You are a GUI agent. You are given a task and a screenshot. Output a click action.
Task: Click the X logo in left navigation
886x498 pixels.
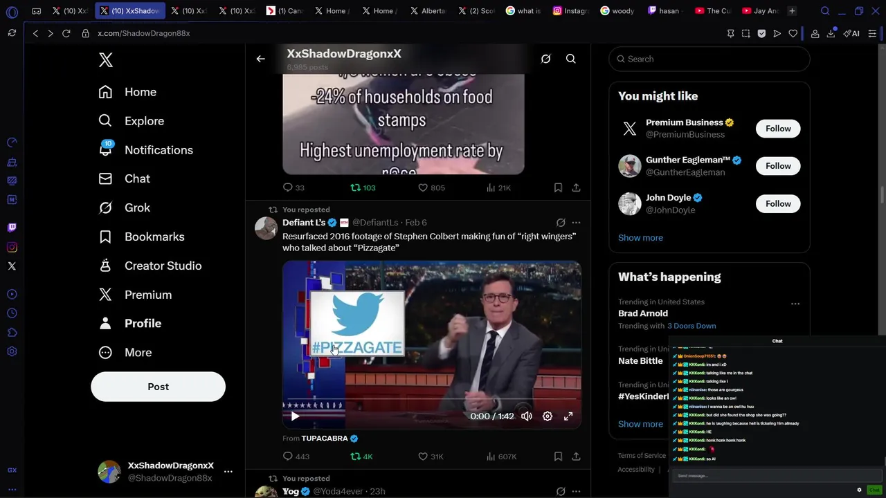tap(105, 59)
